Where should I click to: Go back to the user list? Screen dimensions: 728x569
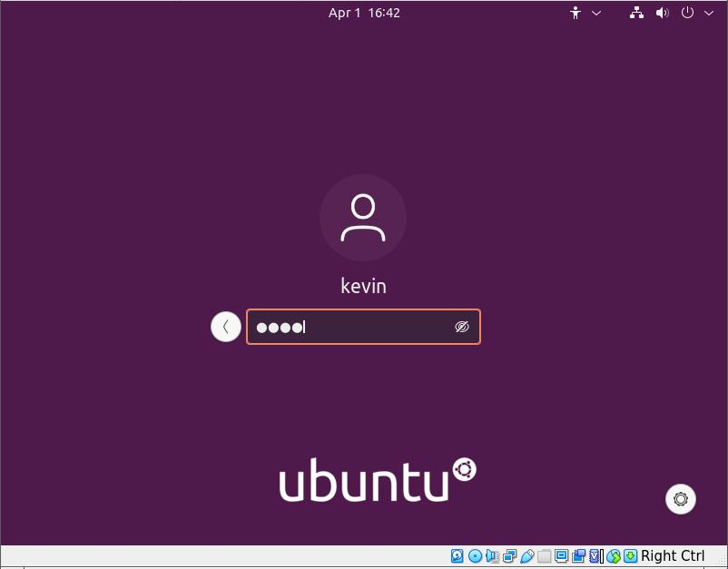point(226,327)
